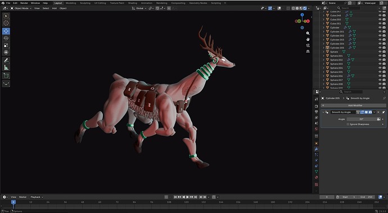The height and width of the screenshot is (213, 388).
Task: Switch to the Sculpting workspace tab
Action: point(85,3)
